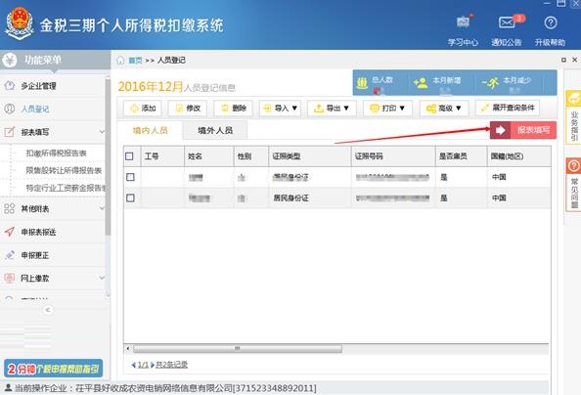Click the 是否雇员 column header
The width and height of the screenshot is (581, 395).
(x=461, y=156)
